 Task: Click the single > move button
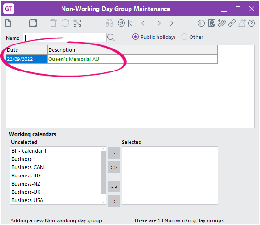(x=114, y=153)
